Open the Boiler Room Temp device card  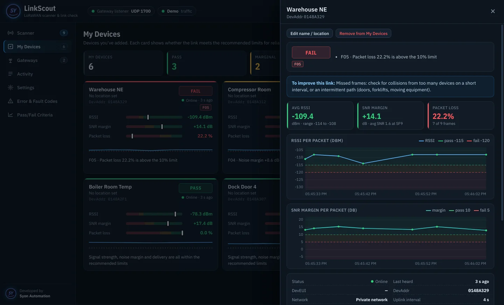point(150,224)
